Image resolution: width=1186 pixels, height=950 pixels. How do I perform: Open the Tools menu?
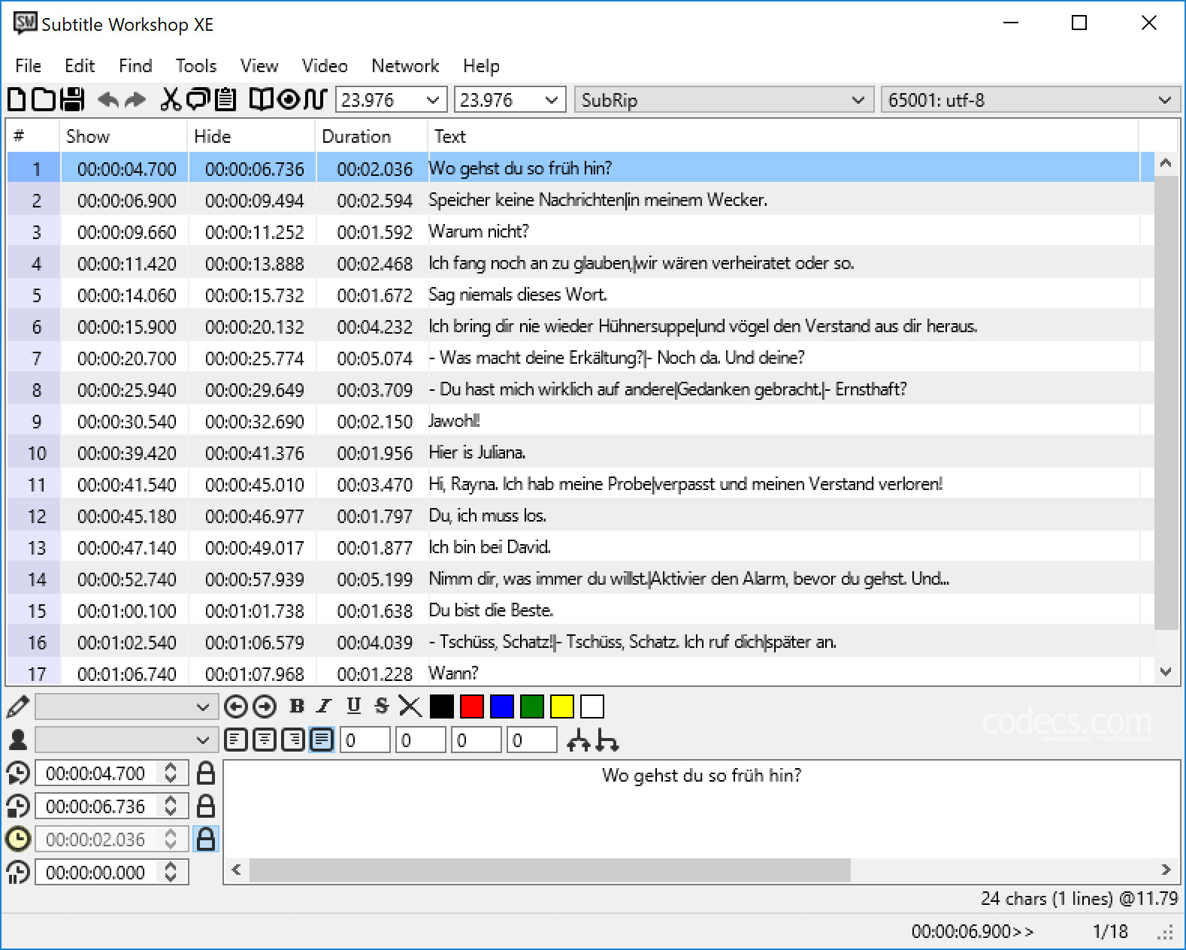point(196,66)
